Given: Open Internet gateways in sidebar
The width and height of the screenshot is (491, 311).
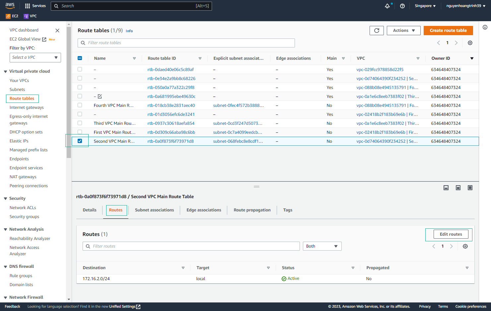Looking at the screenshot, I should click(x=27, y=108).
